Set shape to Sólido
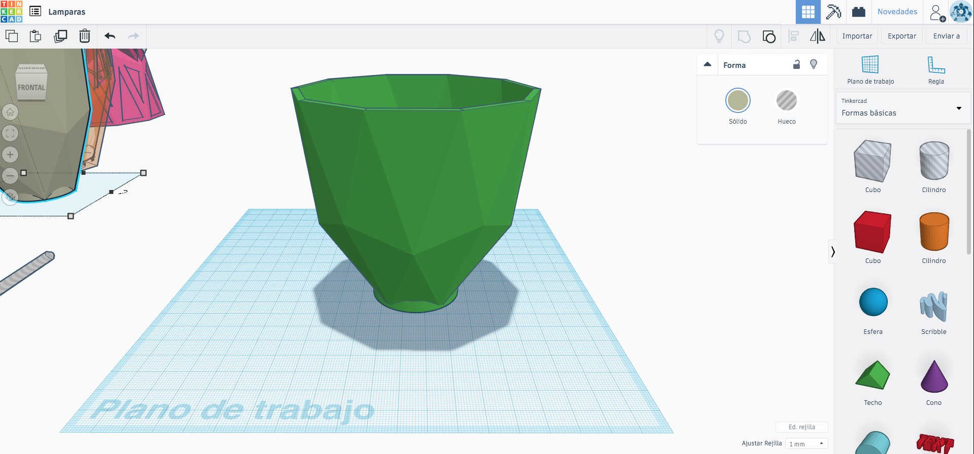974x454 pixels. (737, 106)
